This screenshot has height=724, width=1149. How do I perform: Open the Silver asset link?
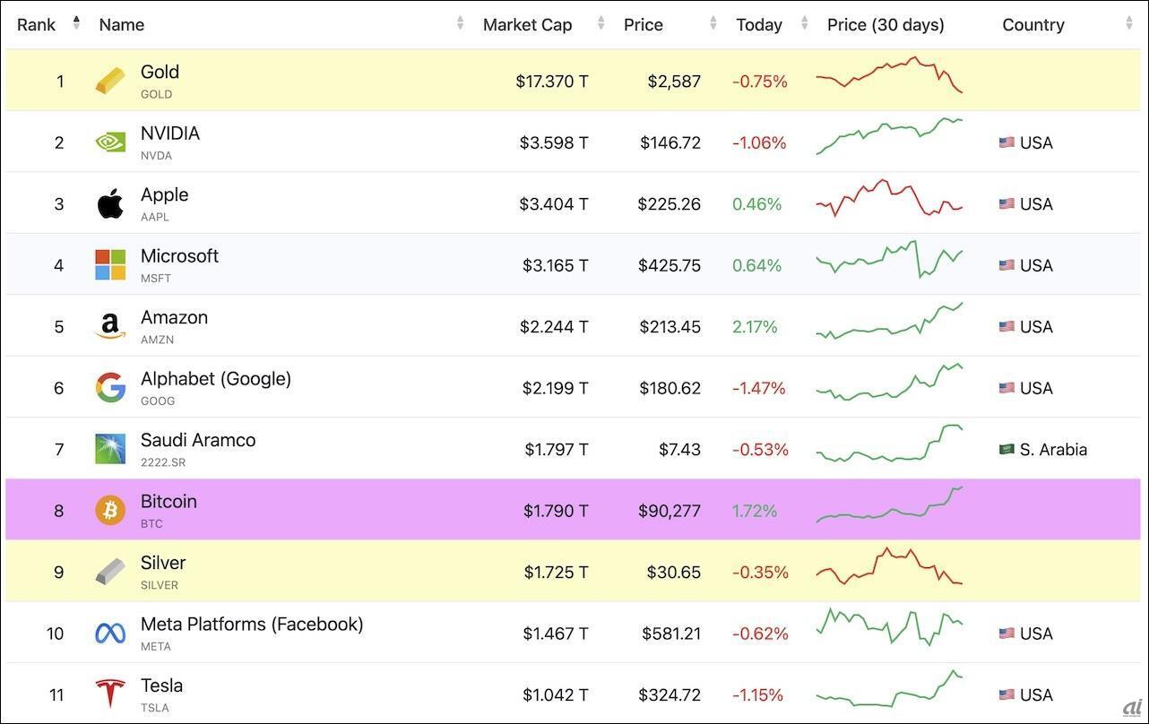163,564
